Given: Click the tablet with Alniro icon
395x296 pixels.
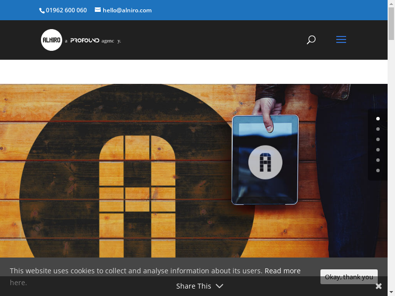Looking at the screenshot, I should (265, 160).
